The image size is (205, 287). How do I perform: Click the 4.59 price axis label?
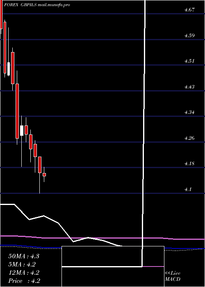(x=189, y=36)
